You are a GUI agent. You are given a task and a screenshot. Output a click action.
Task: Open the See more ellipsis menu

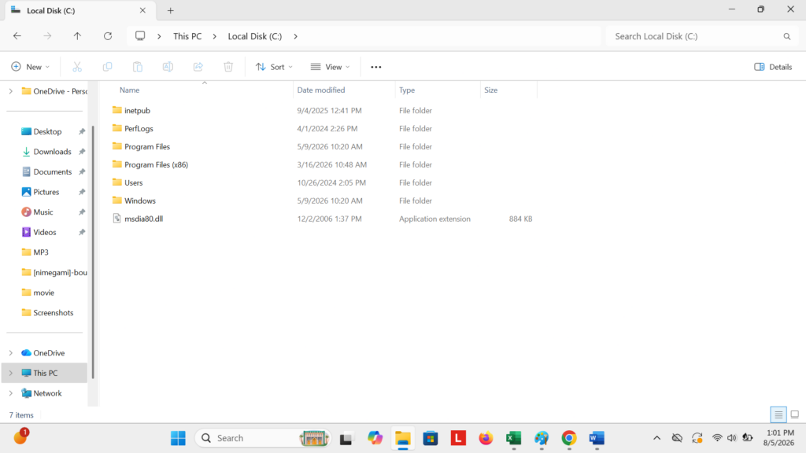coord(375,67)
